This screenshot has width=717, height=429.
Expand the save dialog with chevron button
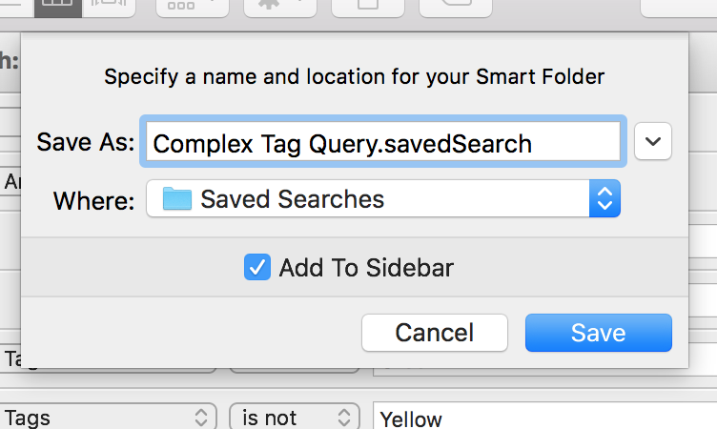pyautogui.click(x=653, y=141)
